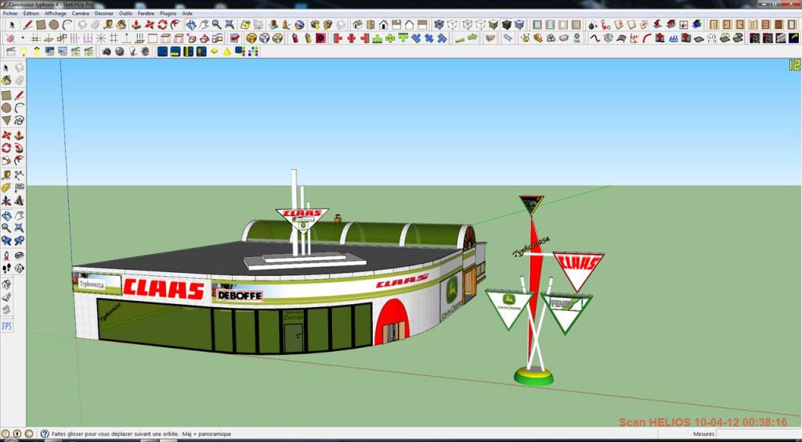Click the Mesures value field
802x442 pixels.
coord(758,434)
